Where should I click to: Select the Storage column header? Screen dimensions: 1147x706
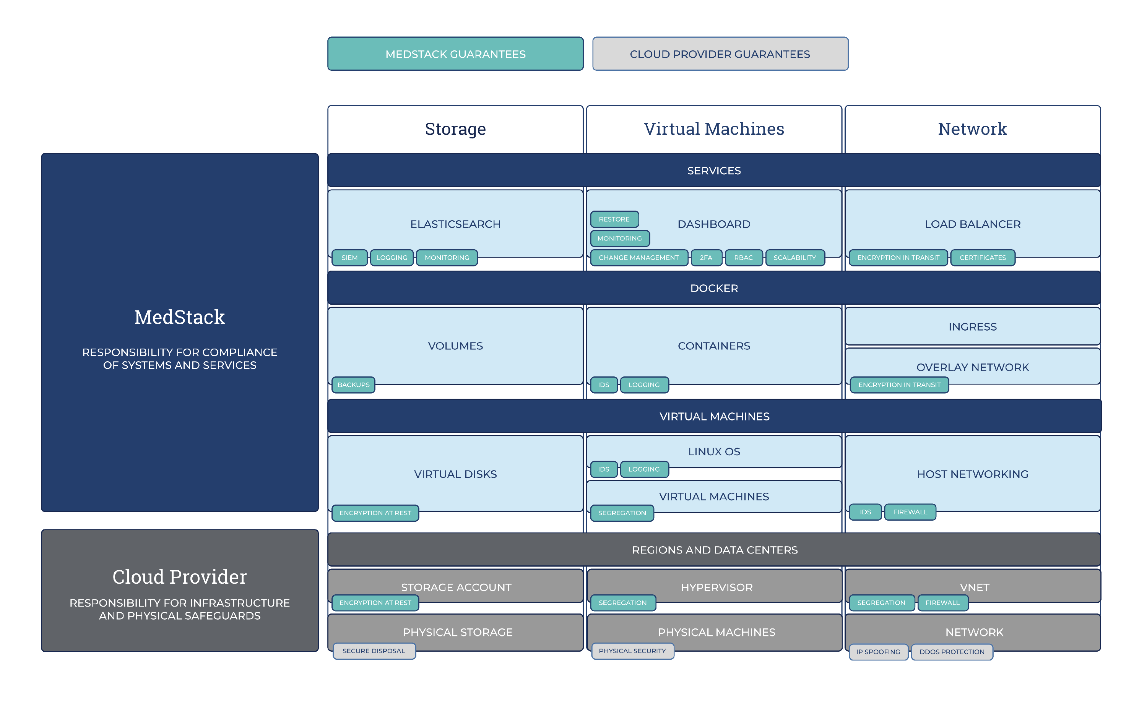point(455,129)
